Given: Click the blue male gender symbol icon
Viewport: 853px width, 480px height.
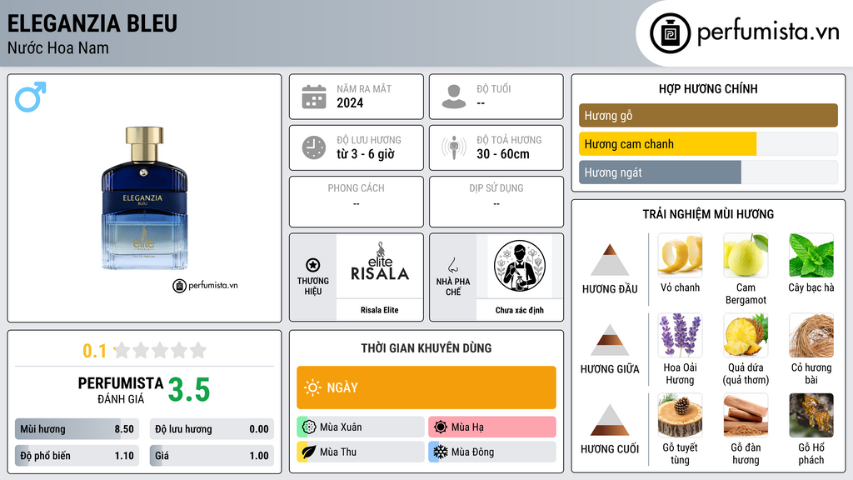Looking at the screenshot, I should 31,97.
